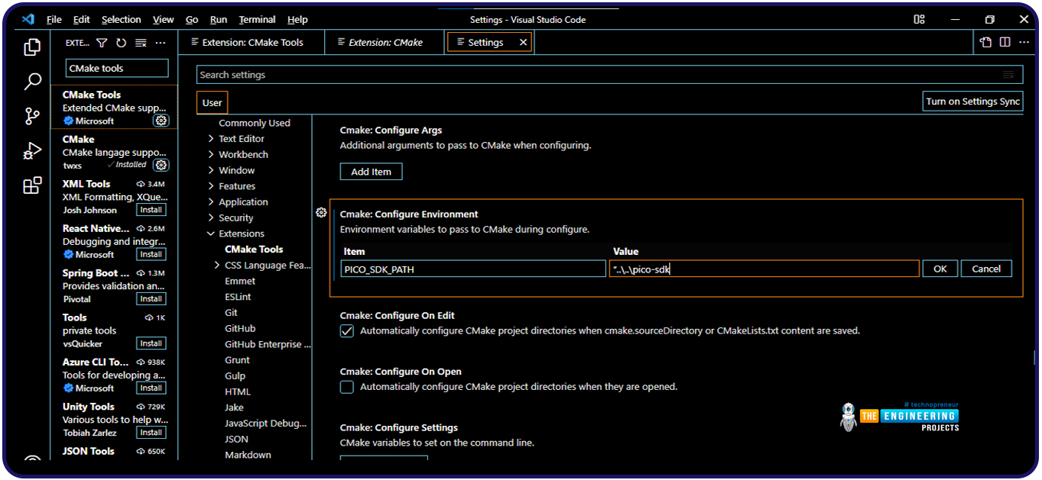The image size is (1042, 480).
Task: Open the Explorer view in the activity bar
Action: [31, 47]
